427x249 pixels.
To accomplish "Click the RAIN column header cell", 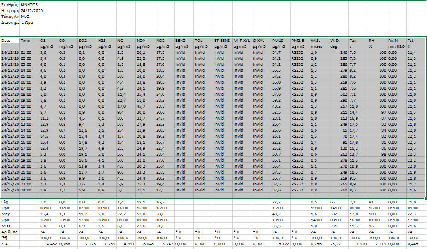I will [397, 41].
